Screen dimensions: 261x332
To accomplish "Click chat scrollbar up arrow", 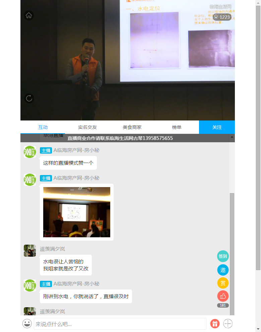I will (x=232, y=137).
